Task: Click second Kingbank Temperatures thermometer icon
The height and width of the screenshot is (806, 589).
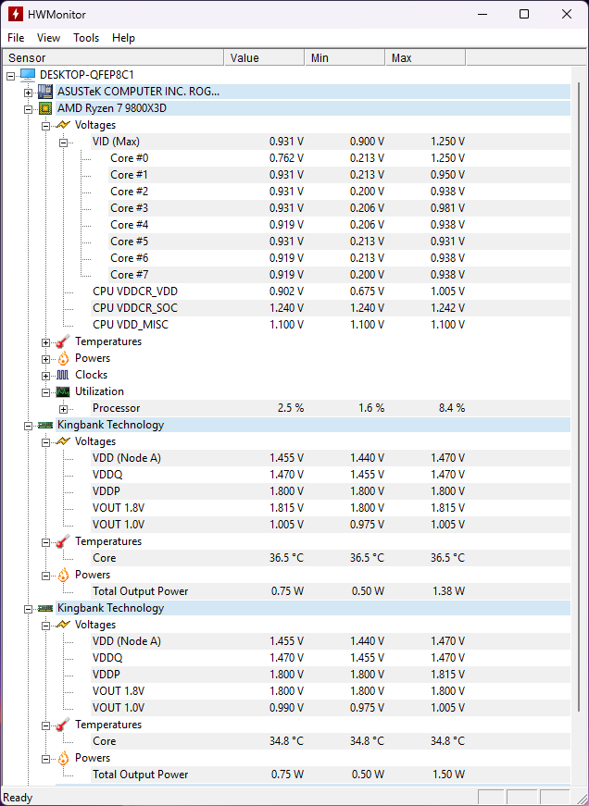Action: pos(63,725)
